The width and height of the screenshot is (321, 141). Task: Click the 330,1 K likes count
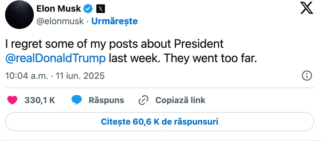(40, 100)
